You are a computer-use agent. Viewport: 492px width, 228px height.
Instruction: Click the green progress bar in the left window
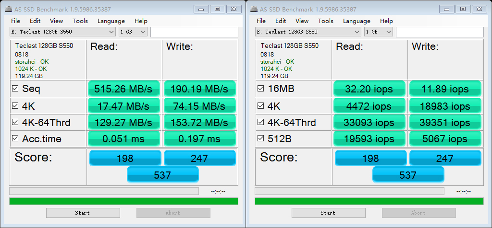[123, 201]
